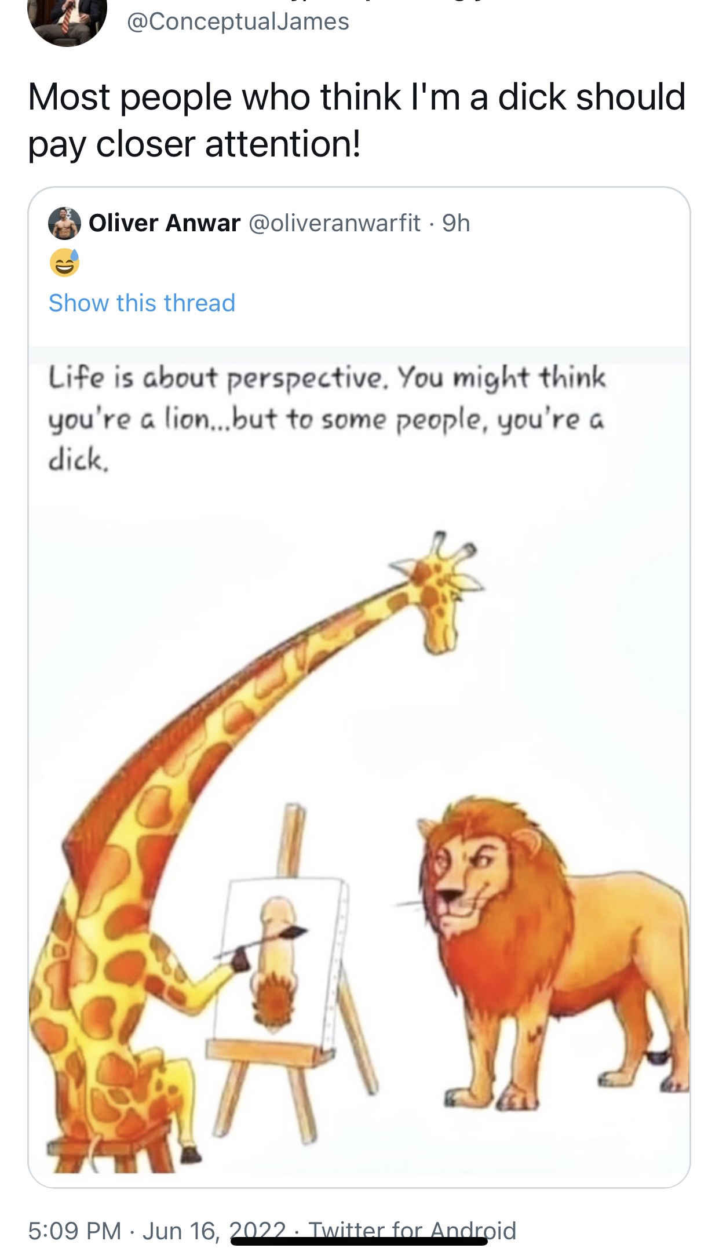Tap the @ConceptualJames handle
The image size is (719, 1259).
(x=238, y=22)
